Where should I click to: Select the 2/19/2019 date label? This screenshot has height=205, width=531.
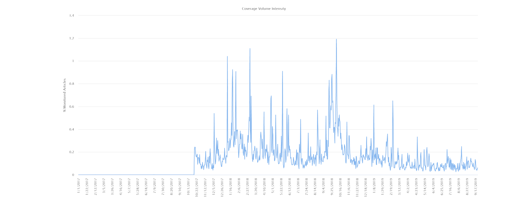[x=391, y=186]
